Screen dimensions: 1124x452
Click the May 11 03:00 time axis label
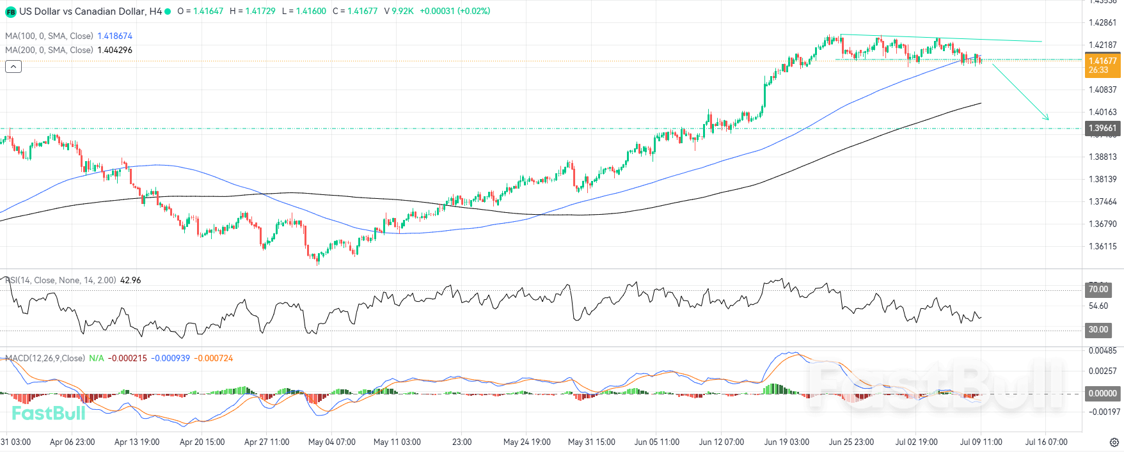(397, 442)
